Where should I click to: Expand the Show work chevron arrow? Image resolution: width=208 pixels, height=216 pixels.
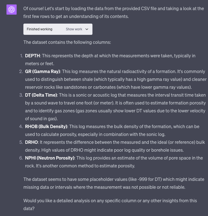pyautogui.click(x=87, y=29)
